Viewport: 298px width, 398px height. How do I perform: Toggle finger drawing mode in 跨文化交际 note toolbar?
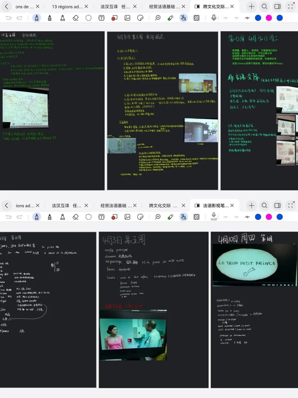183,18
